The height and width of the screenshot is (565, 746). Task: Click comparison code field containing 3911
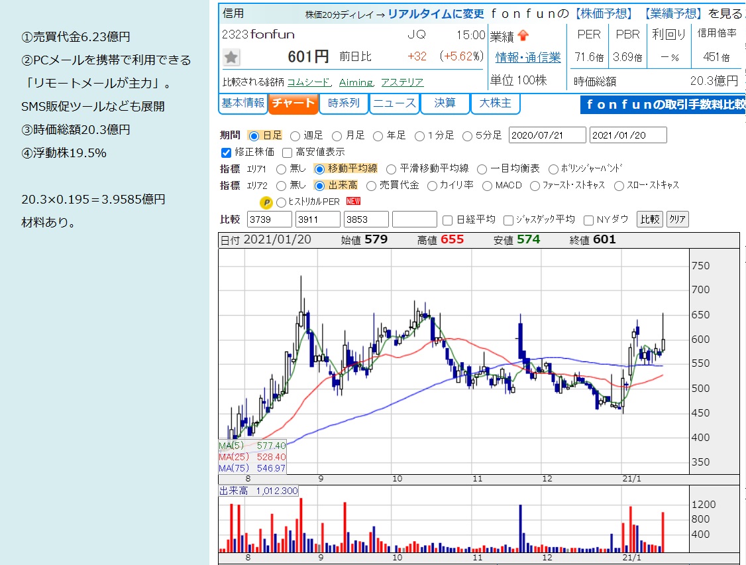tap(318, 220)
